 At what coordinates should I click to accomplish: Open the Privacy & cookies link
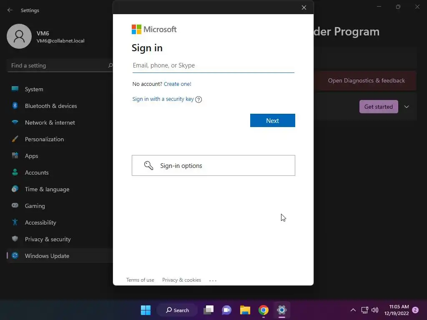pos(182,280)
